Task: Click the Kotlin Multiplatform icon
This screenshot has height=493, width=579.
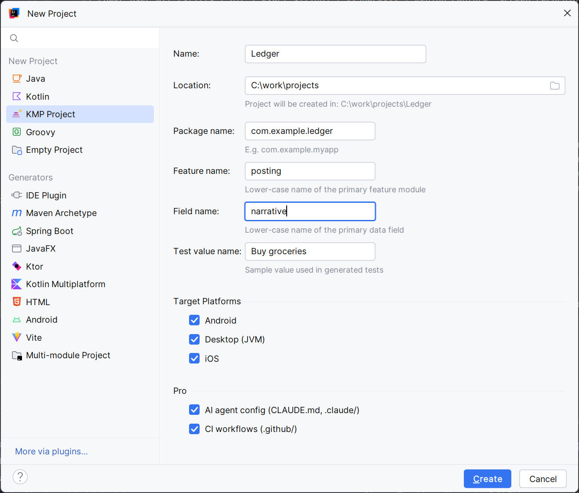Action: (x=17, y=284)
